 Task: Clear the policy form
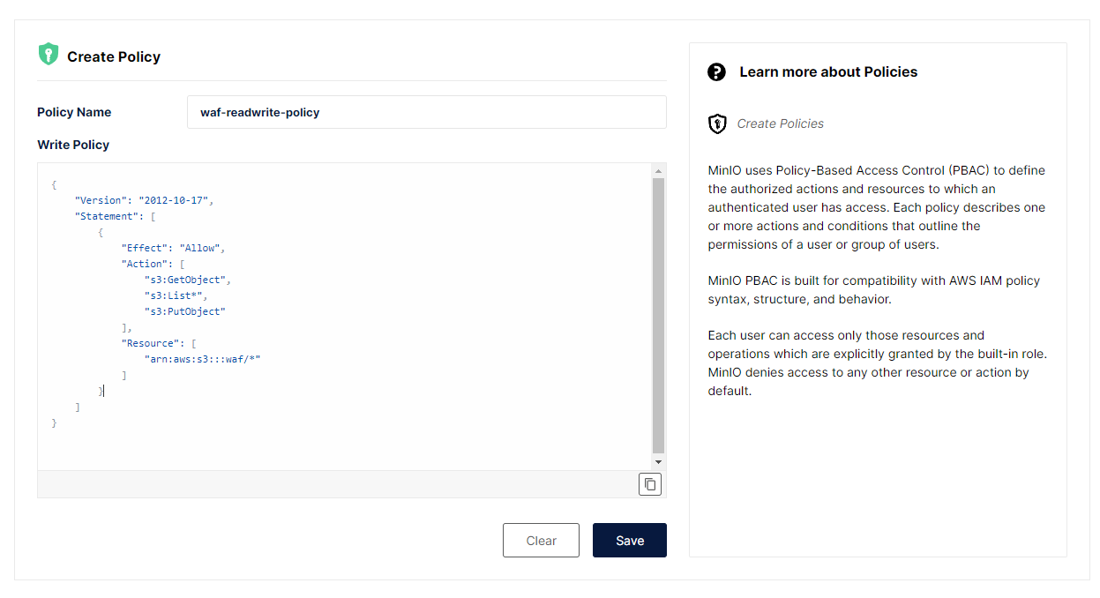point(541,541)
